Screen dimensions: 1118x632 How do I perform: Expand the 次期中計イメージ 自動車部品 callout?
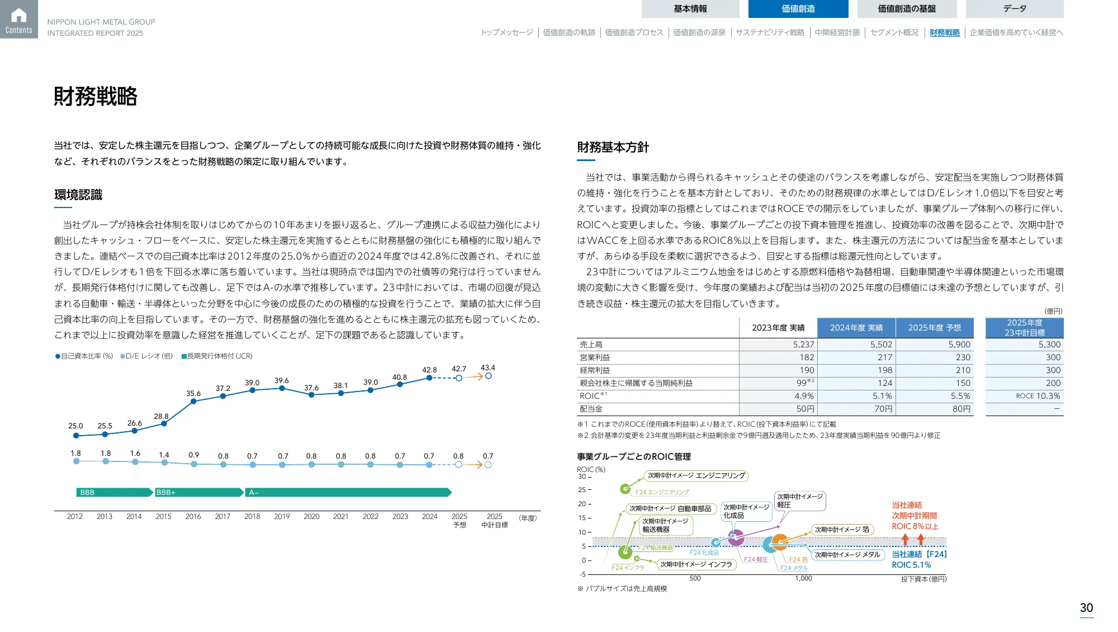coord(670,508)
